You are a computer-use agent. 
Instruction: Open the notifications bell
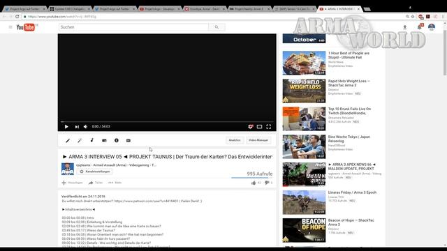419,27
